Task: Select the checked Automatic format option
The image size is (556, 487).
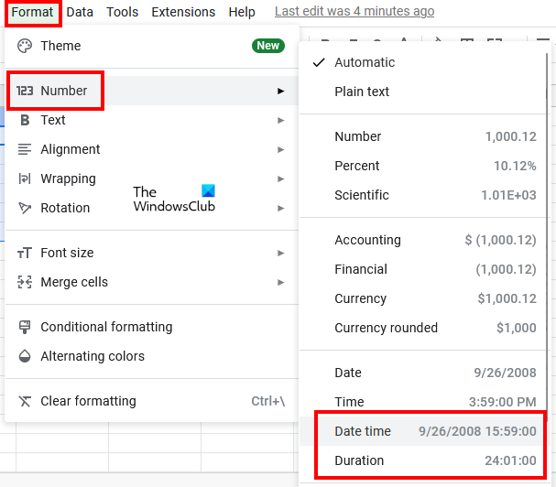Action: pos(365,62)
